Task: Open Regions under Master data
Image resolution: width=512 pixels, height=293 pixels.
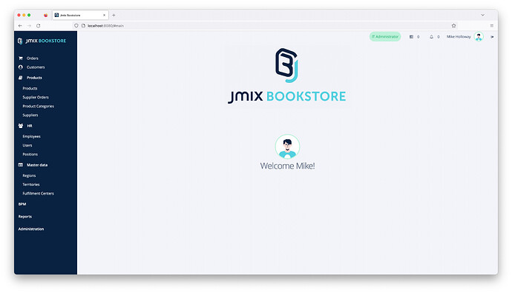Action: (x=29, y=176)
